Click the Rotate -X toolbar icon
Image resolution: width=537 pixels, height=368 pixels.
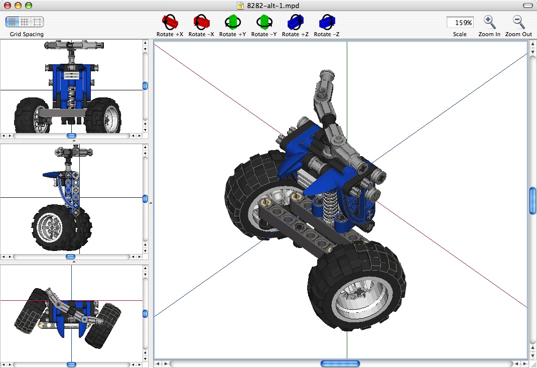click(x=201, y=22)
